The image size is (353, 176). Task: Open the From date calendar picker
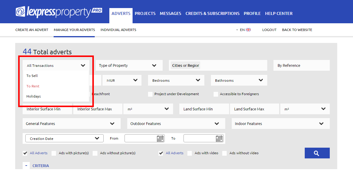coord(160,138)
